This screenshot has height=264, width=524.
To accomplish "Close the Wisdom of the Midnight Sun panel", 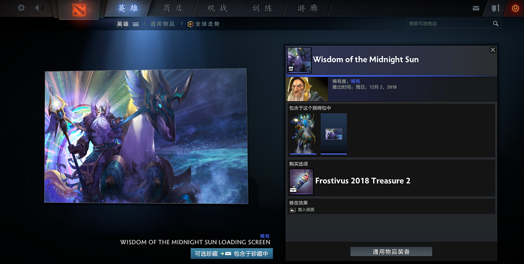I will pyautogui.click(x=493, y=50).
